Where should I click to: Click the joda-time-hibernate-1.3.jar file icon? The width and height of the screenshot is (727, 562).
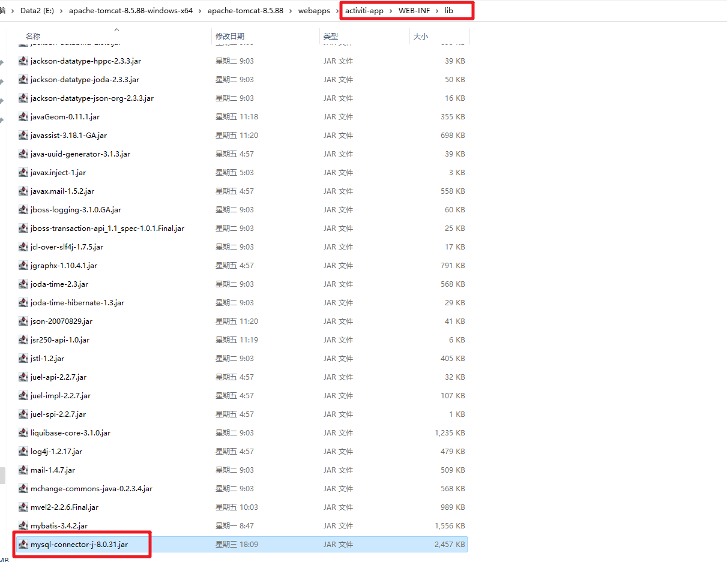(x=23, y=303)
